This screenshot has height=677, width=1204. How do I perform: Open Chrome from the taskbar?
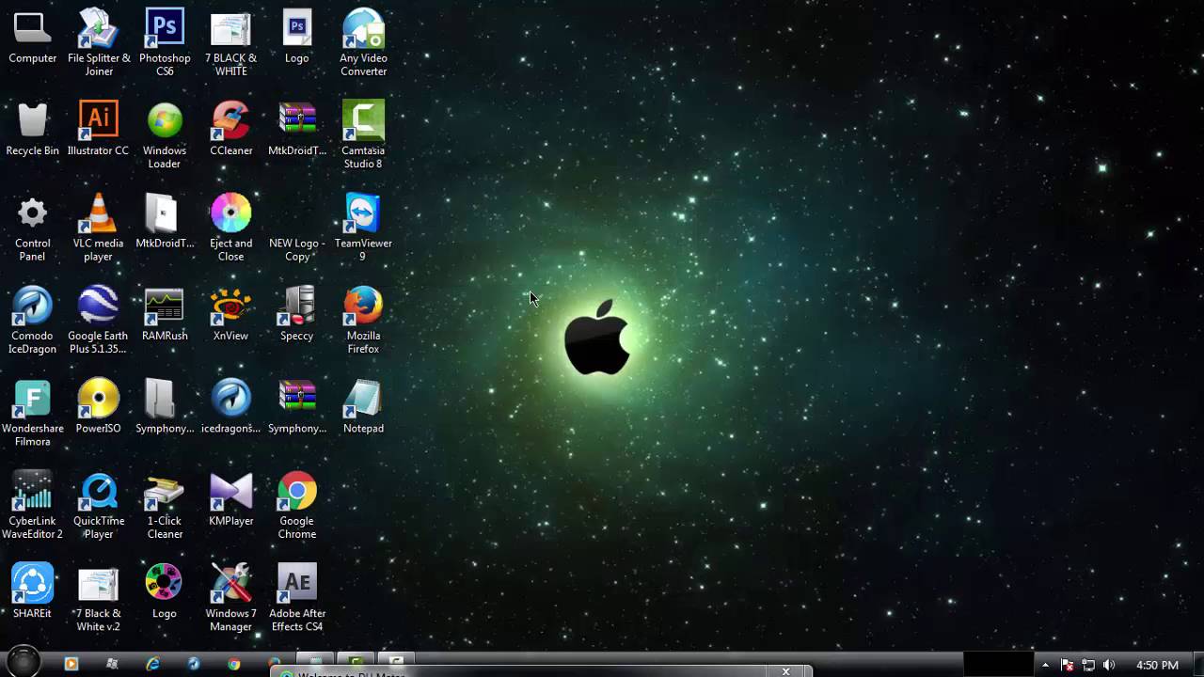coord(234,664)
